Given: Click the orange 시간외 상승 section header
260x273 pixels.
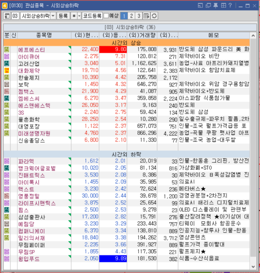Looking at the screenshot, I should point(126,43).
